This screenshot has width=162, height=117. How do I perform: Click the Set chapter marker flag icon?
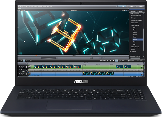[x=113, y=61]
